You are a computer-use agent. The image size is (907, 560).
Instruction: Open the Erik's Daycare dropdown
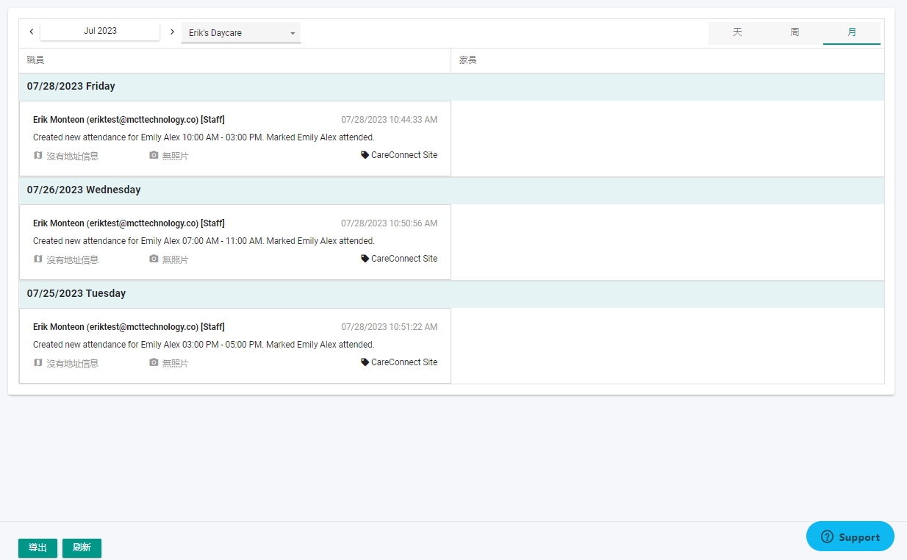[241, 33]
